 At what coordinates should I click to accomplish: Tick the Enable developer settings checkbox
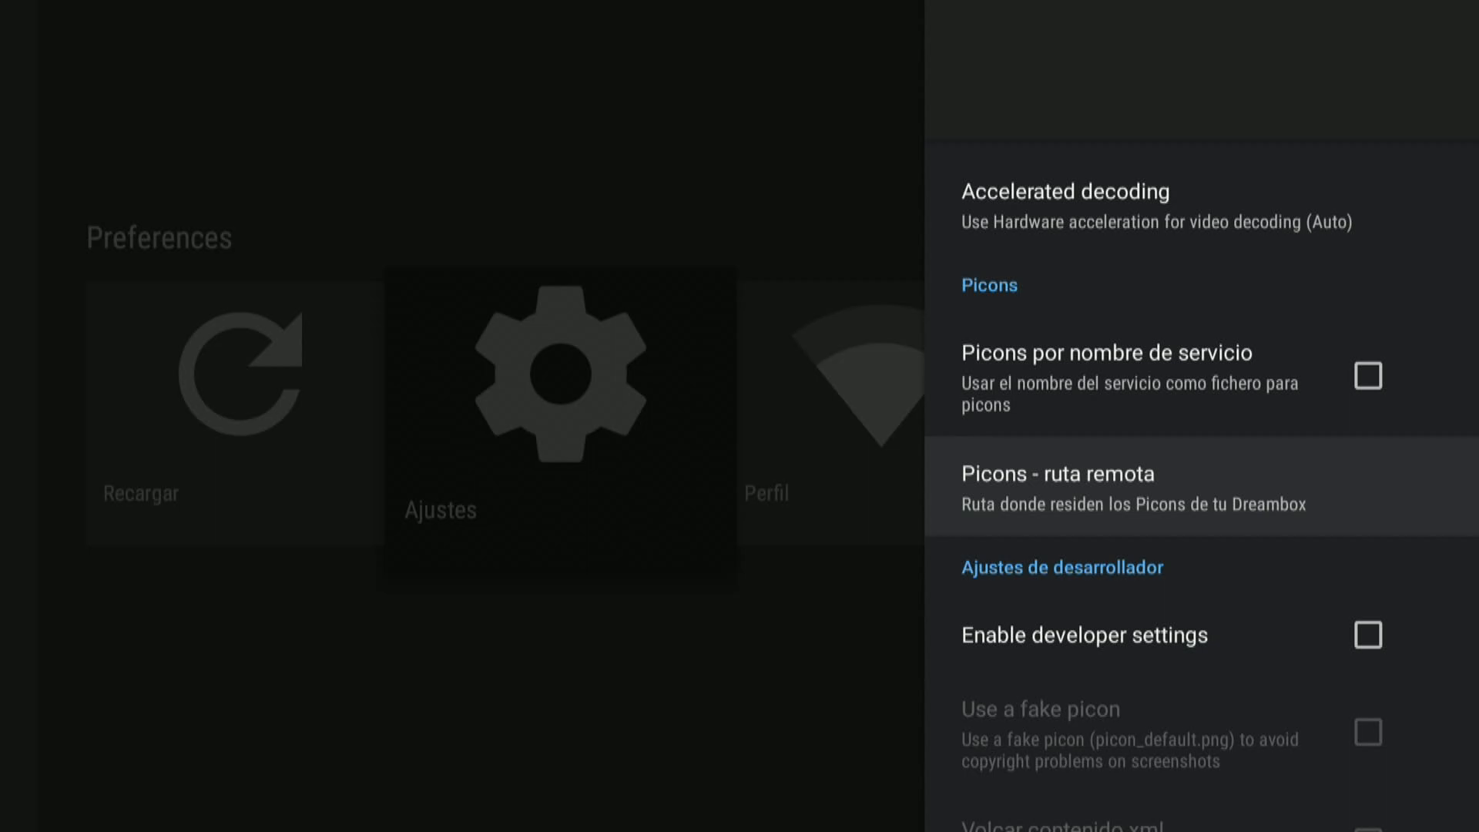pos(1368,636)
